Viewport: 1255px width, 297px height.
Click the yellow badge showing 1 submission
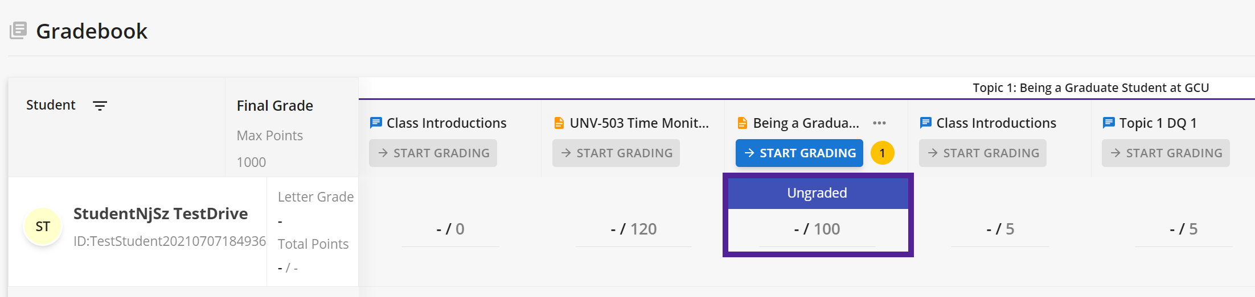point(882,153)
